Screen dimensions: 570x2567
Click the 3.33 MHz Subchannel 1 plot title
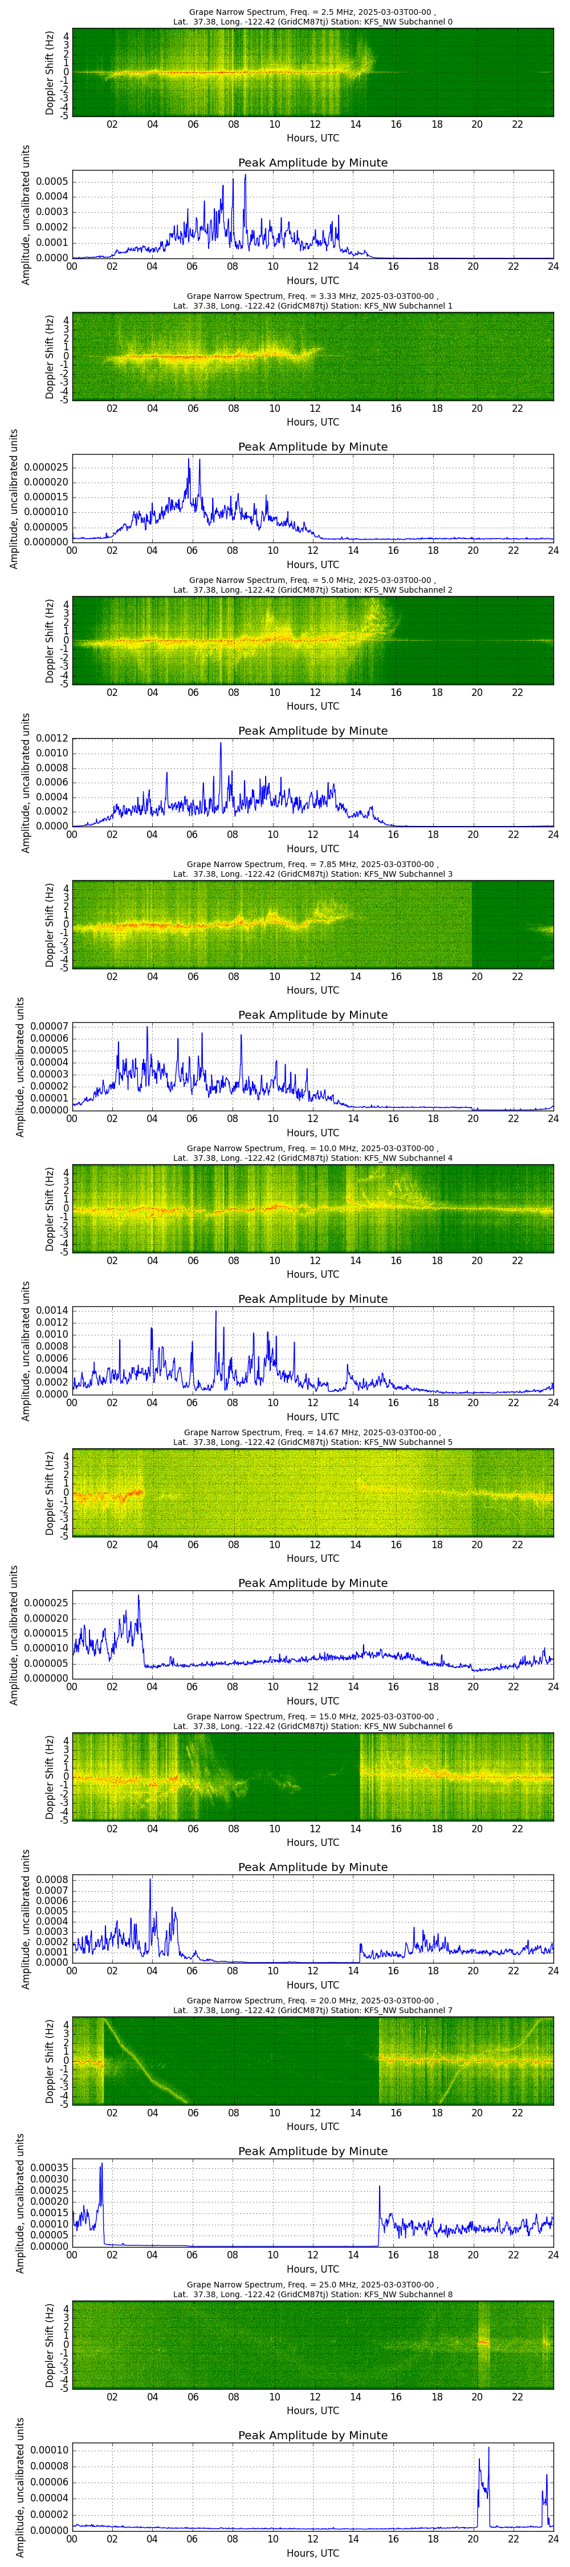[x=312, y=301]
